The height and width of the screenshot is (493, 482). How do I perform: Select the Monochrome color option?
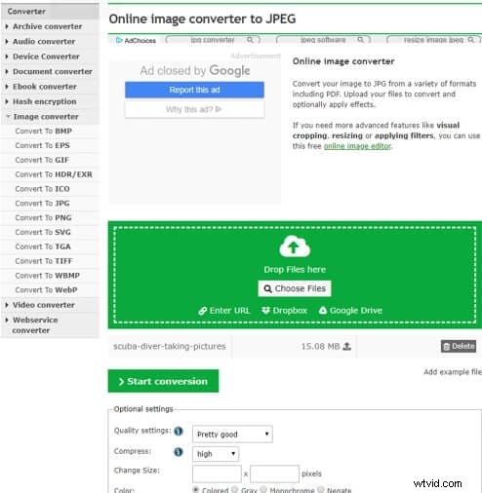(263, 489)
